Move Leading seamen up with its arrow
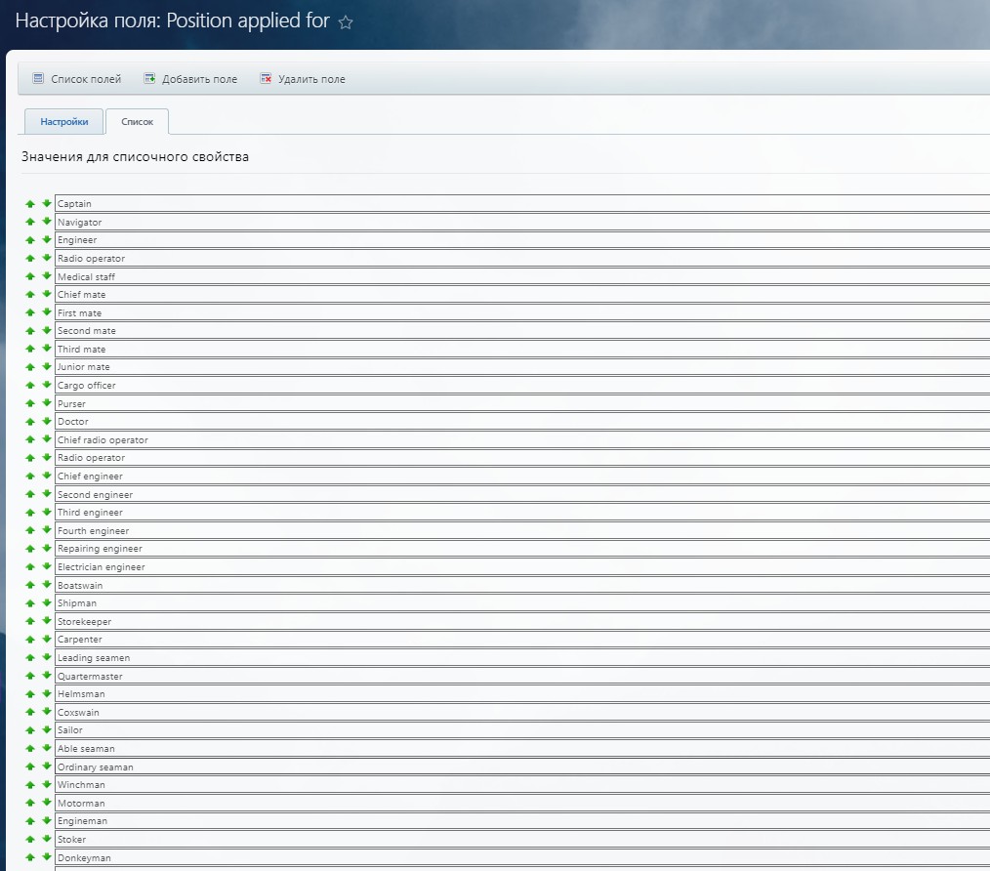Viewport: 990px width, 871px height. click(29, 657)
